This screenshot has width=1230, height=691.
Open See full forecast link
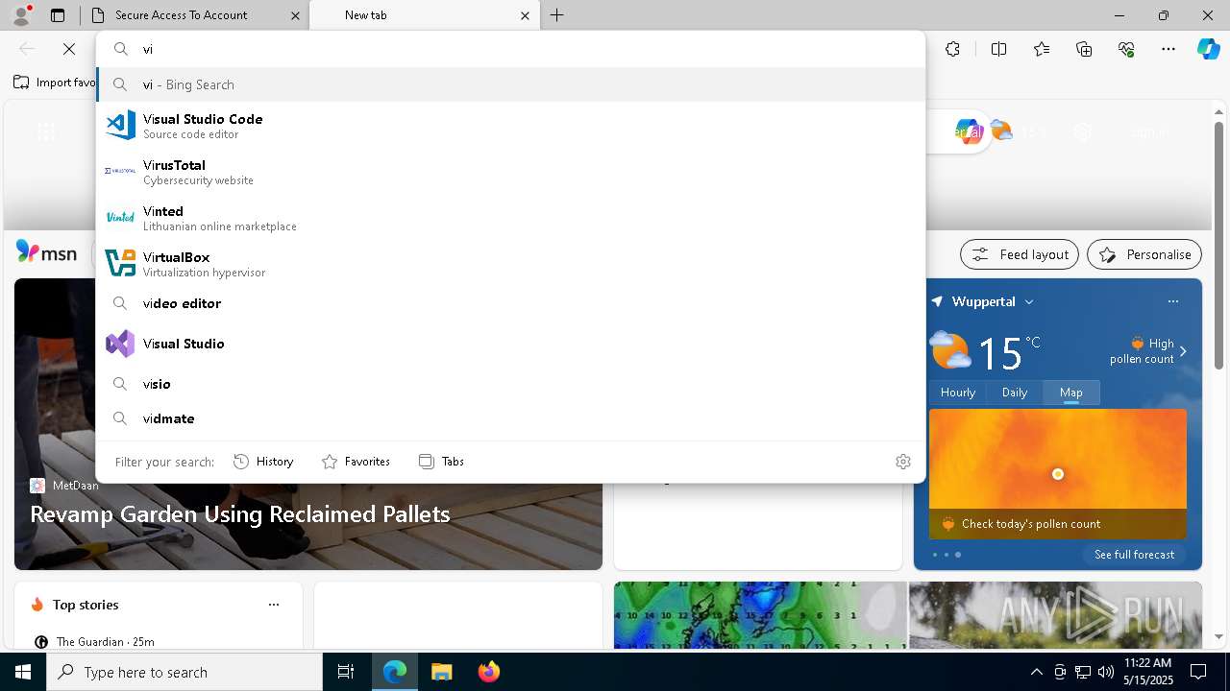[1134, 555]
